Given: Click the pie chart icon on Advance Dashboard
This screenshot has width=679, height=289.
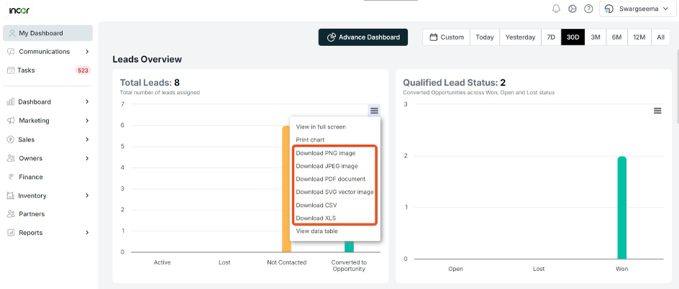Looking at the screenshot, I should [x=332, y=37].
